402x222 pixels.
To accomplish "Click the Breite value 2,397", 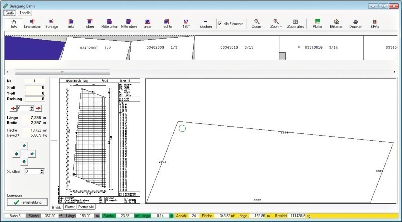I will pos(37,123).
